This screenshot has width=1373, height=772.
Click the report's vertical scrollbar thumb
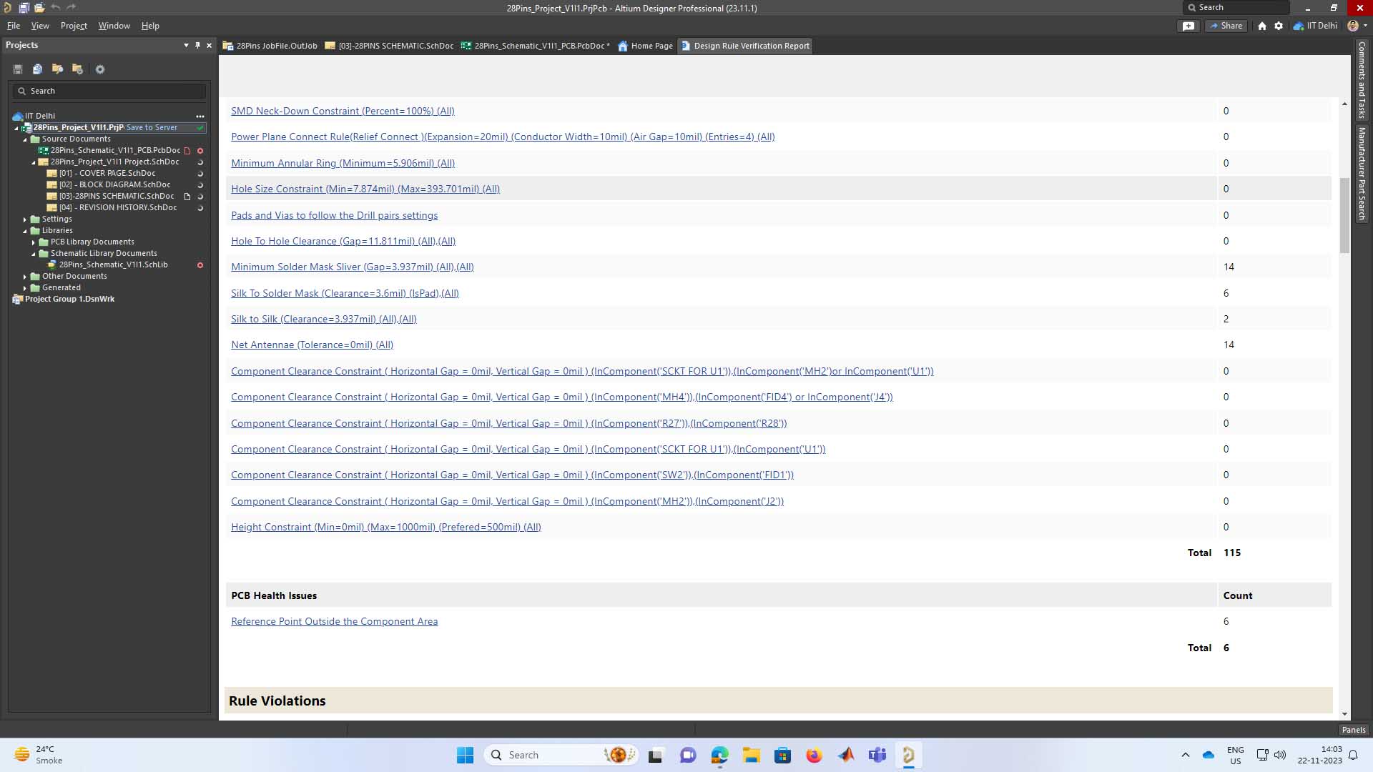pos(1344,214)
